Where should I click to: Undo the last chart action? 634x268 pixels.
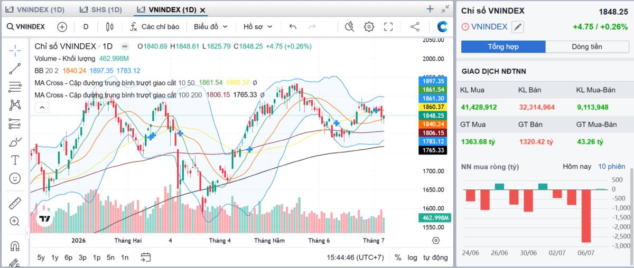coord(293,26)
